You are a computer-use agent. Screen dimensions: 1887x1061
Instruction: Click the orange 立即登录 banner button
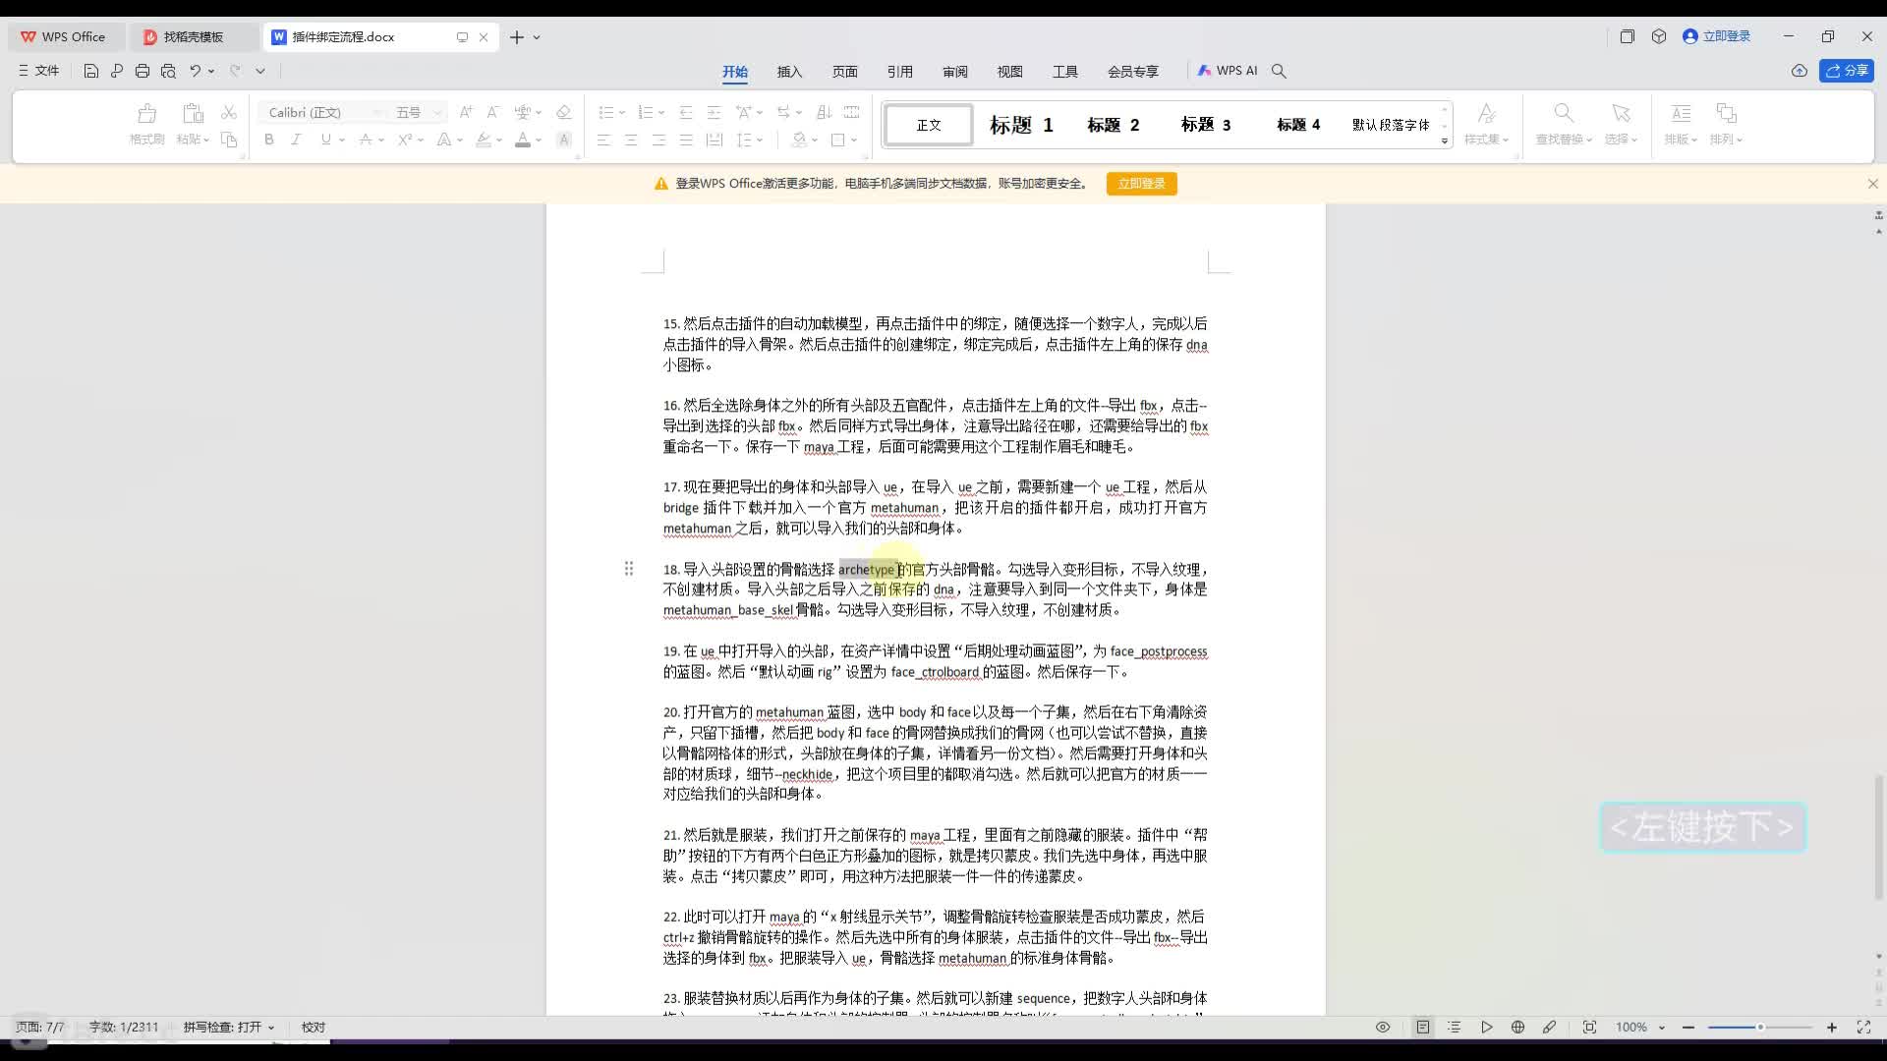(1141, 184)
